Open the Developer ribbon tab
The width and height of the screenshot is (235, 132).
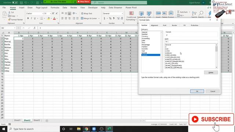(93, 7)
